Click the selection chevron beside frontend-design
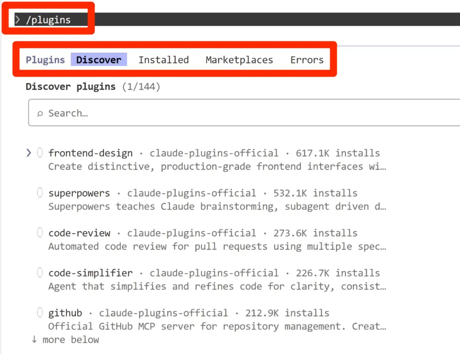The width and height of the screenshot is (460, 354). [29, 153]
